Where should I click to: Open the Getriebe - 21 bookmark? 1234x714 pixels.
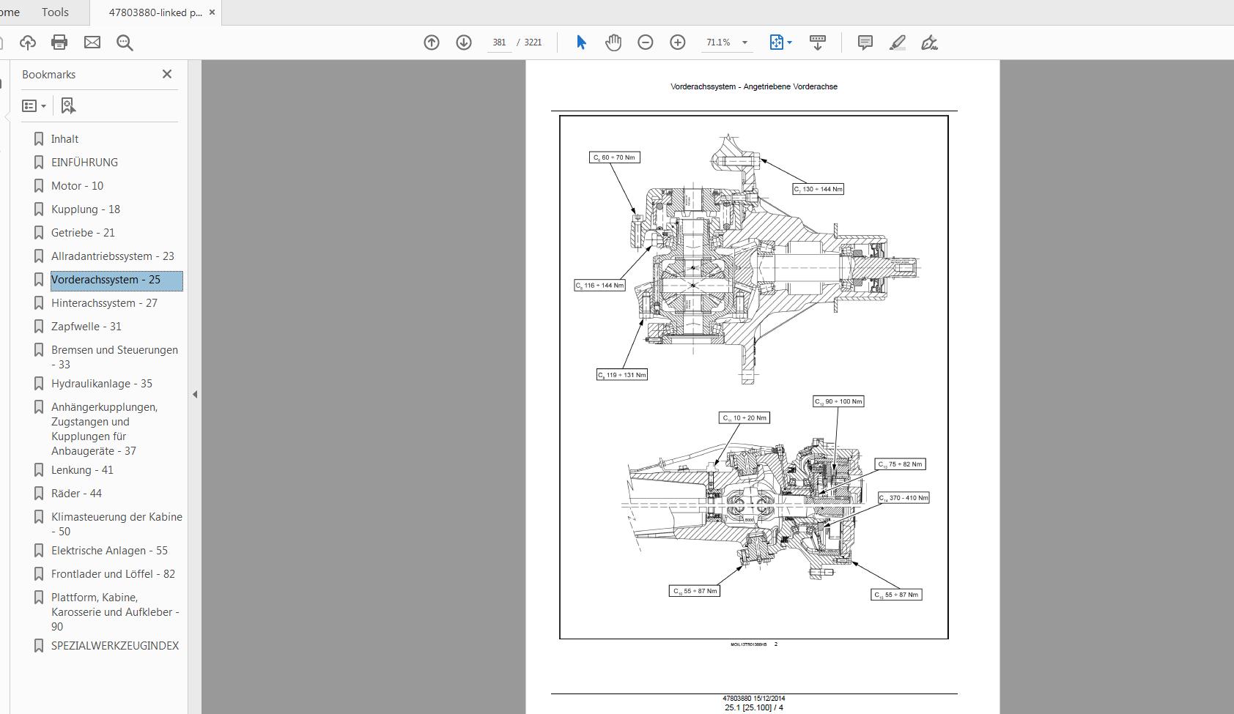[83, 233]
